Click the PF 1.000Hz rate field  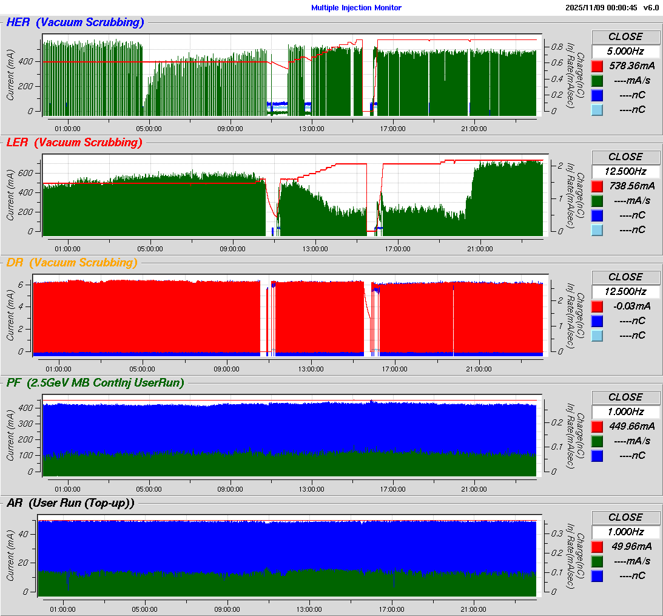pyautogui.click(x=625, y=412)
